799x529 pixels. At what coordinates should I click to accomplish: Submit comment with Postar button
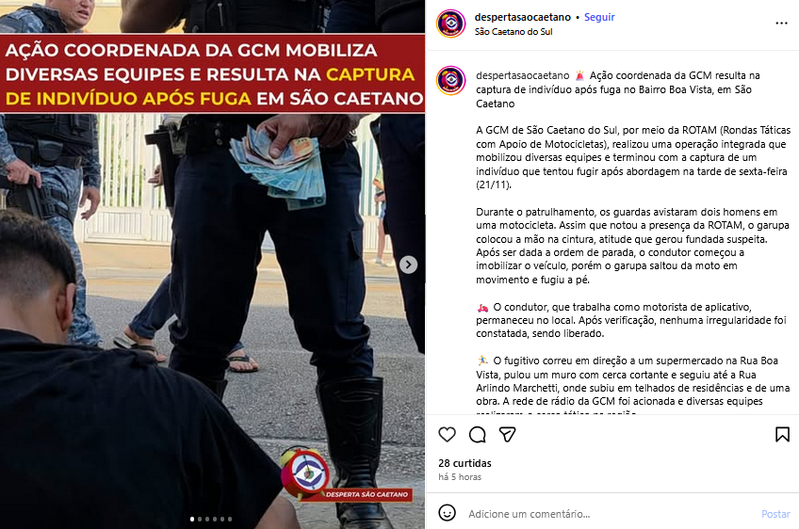[775, 514]
